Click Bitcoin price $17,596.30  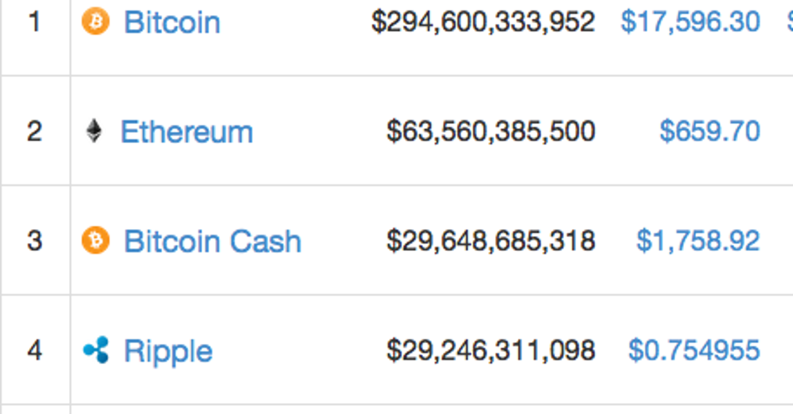tap(690, 22)
